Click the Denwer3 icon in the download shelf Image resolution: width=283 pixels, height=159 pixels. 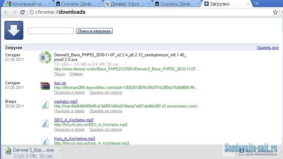(8, 151)
